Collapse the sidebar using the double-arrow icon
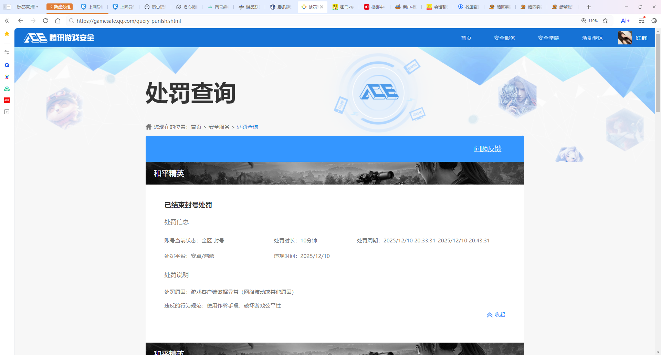The width and height of the screenshot is (661, 355). click(7, 21)
